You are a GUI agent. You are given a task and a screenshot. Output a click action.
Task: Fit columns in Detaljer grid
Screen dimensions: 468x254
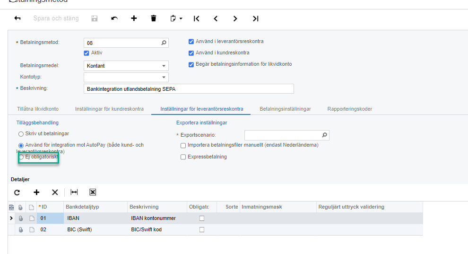(x=74, y=192)
